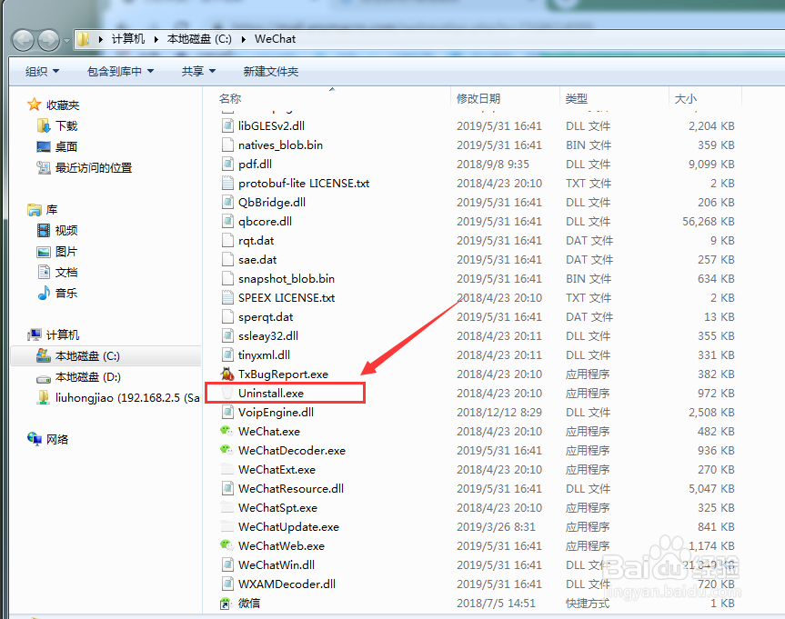
Task: Select WeChatDecoder.exe application icon
Action: click(227, 450)
